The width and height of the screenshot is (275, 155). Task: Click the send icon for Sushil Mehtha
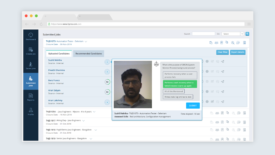222,62
